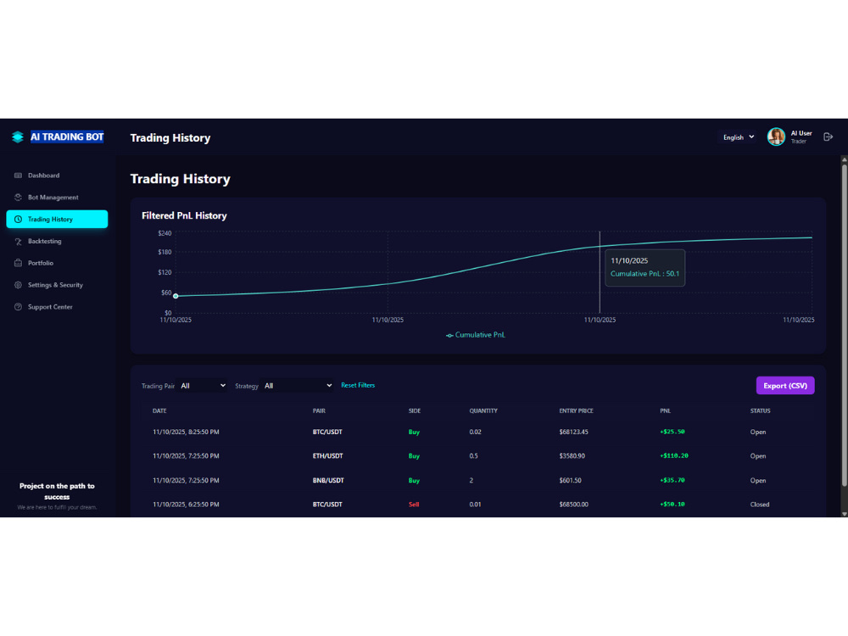This screenshot has height=636, width=848.
Task: Go to Backtesting section
Action: point(57,241)
